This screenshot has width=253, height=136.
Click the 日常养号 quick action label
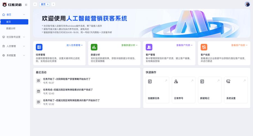179,98
